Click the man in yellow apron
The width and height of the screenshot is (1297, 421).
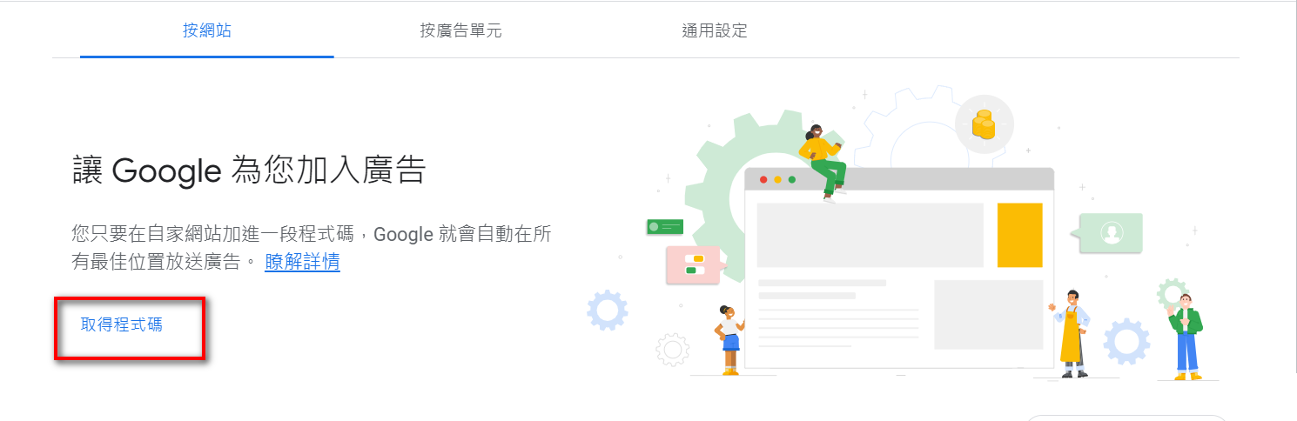click(1071, 334)
